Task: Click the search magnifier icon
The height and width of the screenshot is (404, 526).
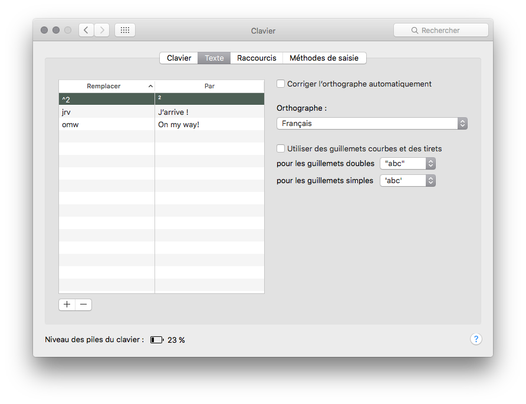Action: pos(415,31)
